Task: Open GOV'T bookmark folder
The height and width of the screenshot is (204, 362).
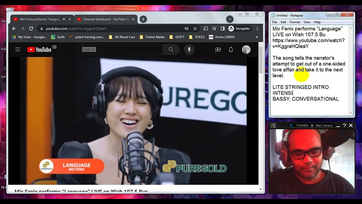Action: (177, 37)
